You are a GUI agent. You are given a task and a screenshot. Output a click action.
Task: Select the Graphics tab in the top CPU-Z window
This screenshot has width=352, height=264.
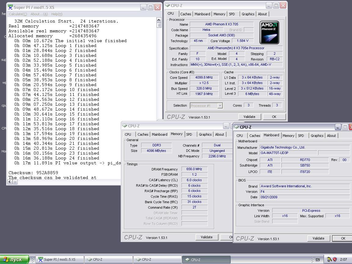(x=248, y=14)
